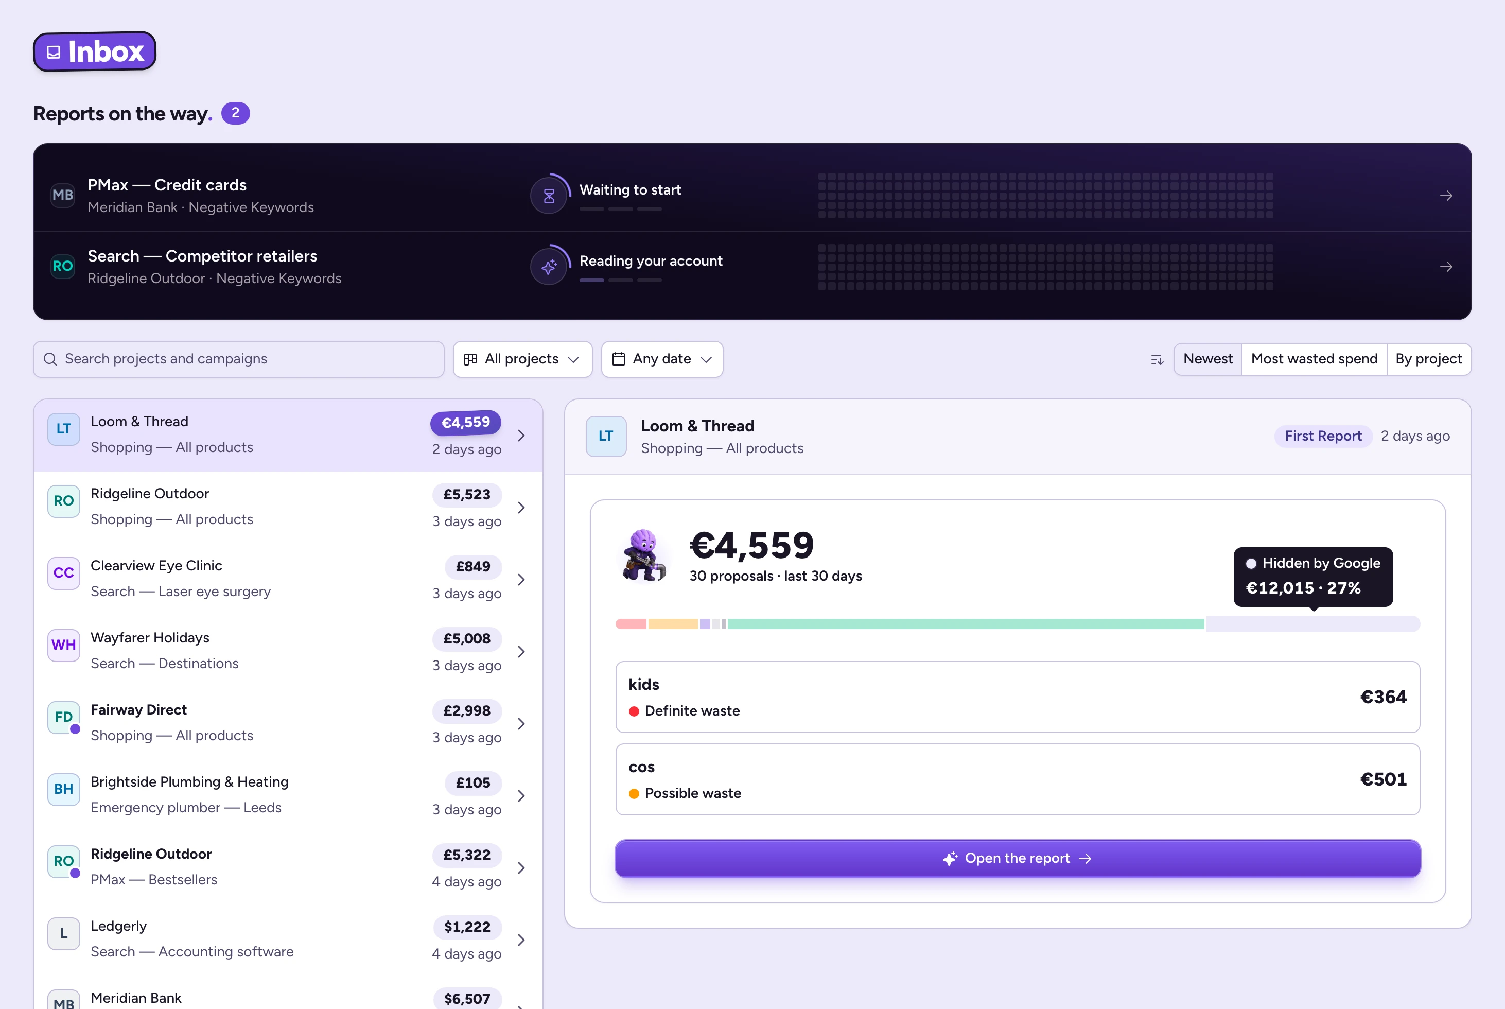1505x1009 pixels.
Task: Select Wayfarer Holidays Destinations report
Action: click(288, 651)
